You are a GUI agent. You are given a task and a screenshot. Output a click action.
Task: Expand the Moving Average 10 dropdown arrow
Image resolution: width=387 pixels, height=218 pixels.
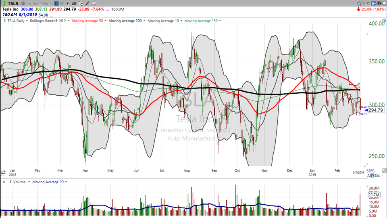[181, 21]
